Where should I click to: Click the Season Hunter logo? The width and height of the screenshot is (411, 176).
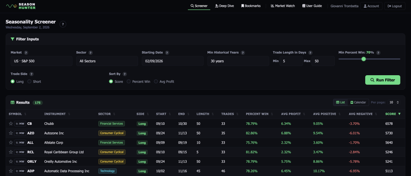coord(21,6)
